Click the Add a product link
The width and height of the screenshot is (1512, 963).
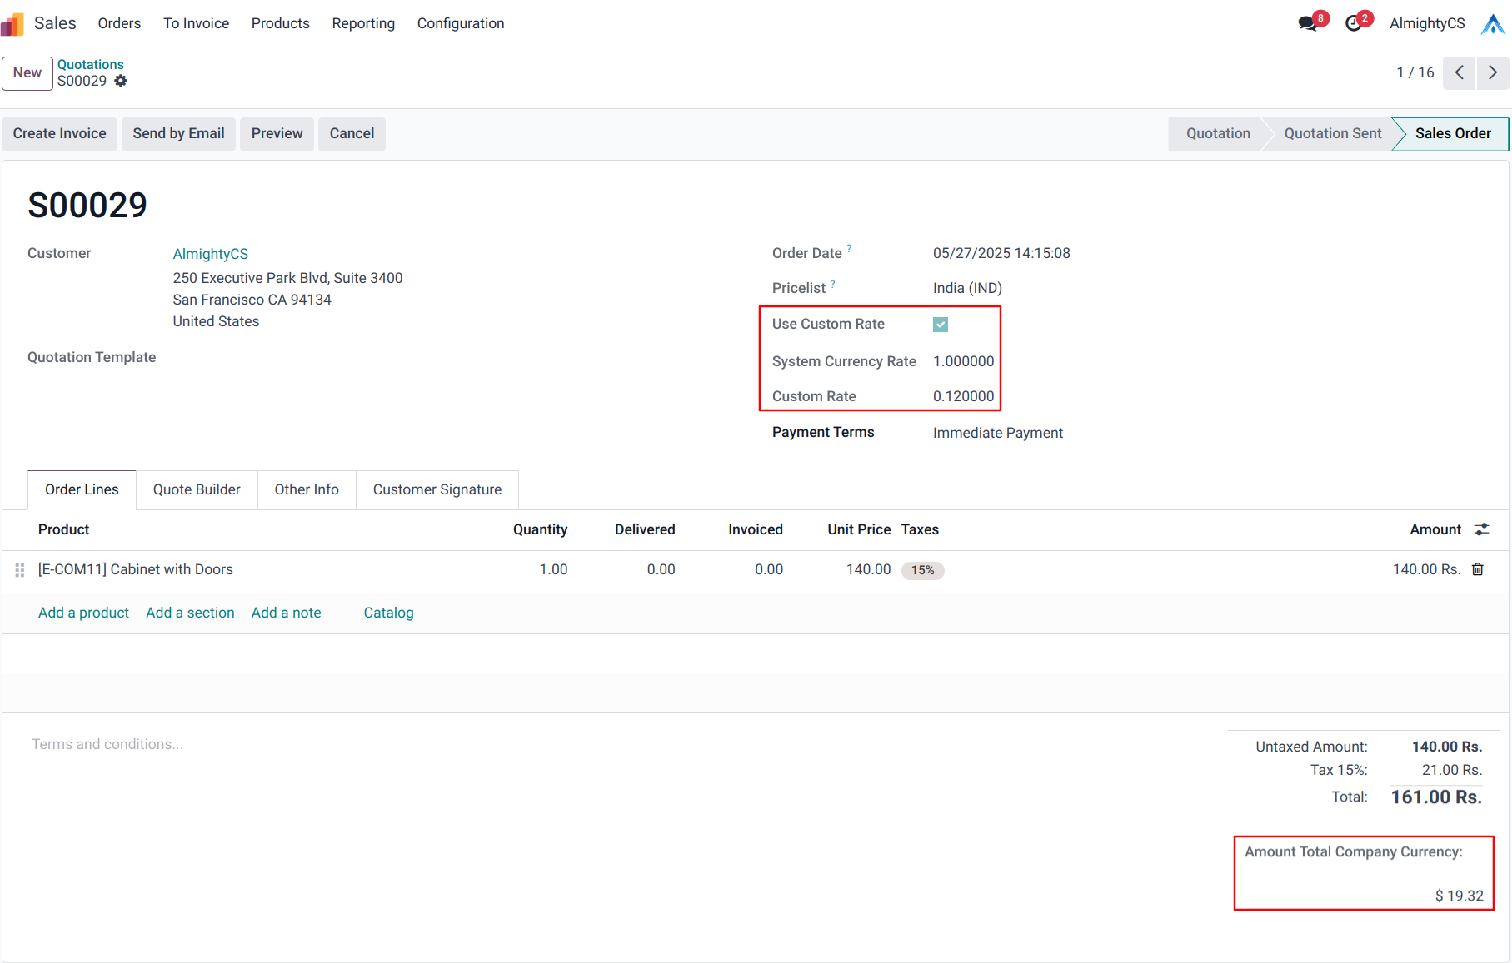point(83,613)
